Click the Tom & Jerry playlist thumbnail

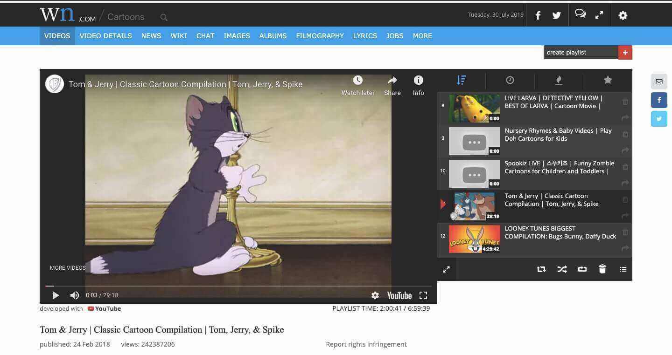pos(474,206)
